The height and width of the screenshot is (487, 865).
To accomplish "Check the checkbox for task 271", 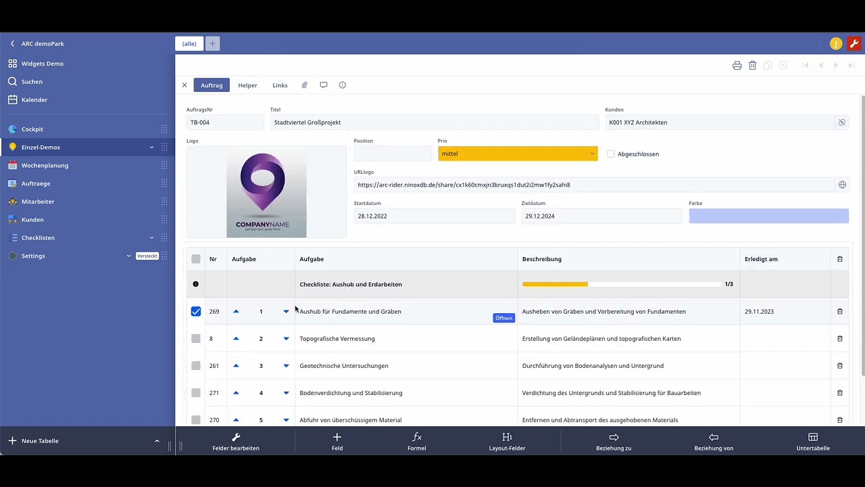I will [x=196, y=393].
